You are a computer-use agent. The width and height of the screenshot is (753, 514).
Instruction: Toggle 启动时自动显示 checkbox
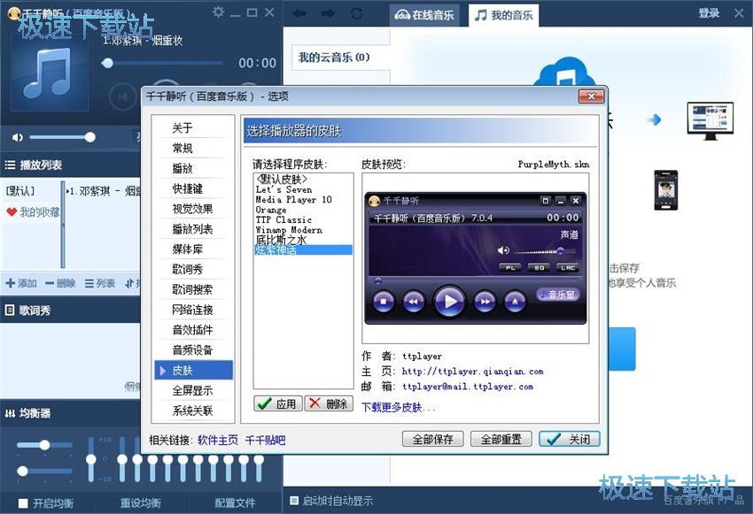[294, 501]
